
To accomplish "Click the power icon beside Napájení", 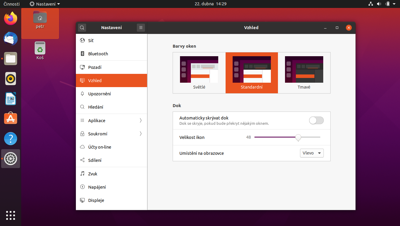I will tap(82, 187).
